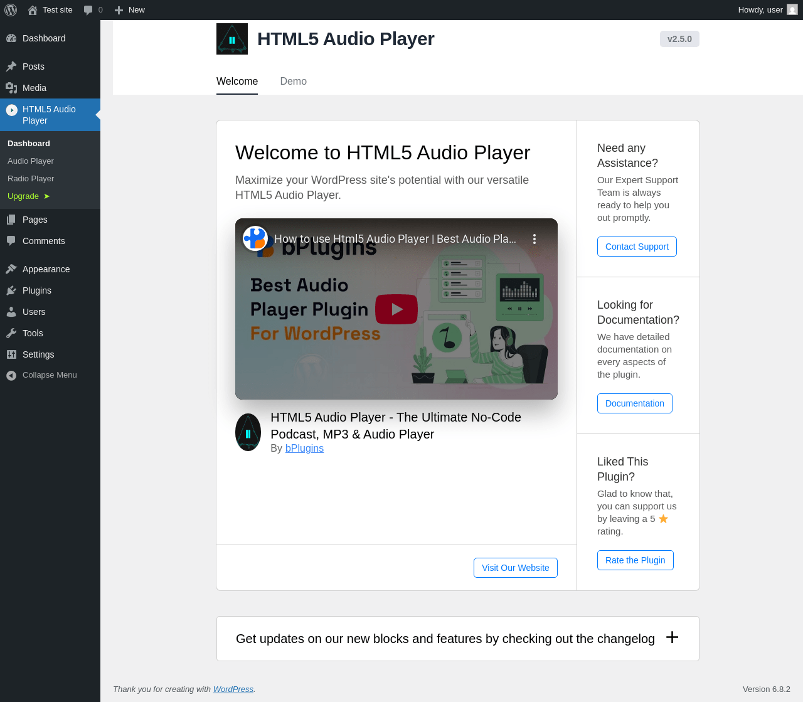Image resolution: width=803 pixels, height=702 pixels.
Task: Click the user avatar beside Howdy, user
Action: coord(792,10)
